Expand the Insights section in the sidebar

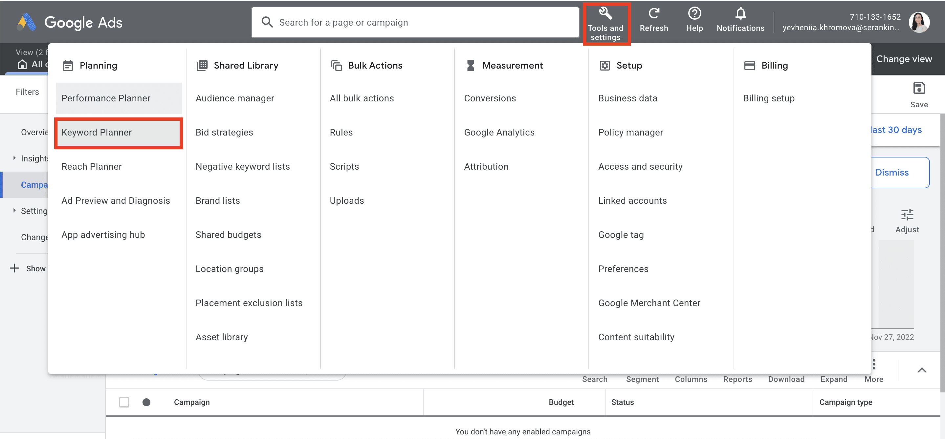(15, 158)
